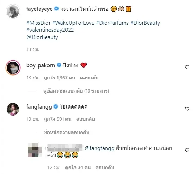
Task: Reply to boy_pakorn's comment
Action: pyautogui.click(x=89, y=78)
